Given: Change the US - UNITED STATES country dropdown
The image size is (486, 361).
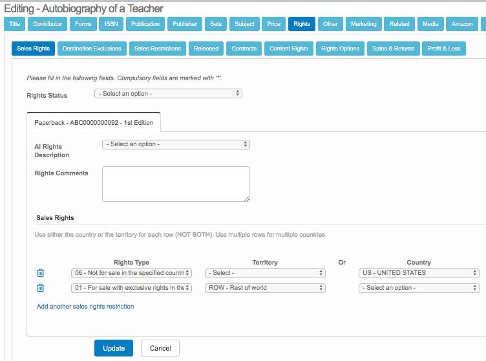Looking at the screenshot, I should (x=419, y=273).
